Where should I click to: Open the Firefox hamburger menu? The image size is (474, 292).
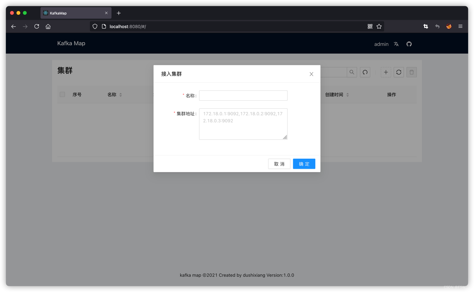click(x=460, y=26)
